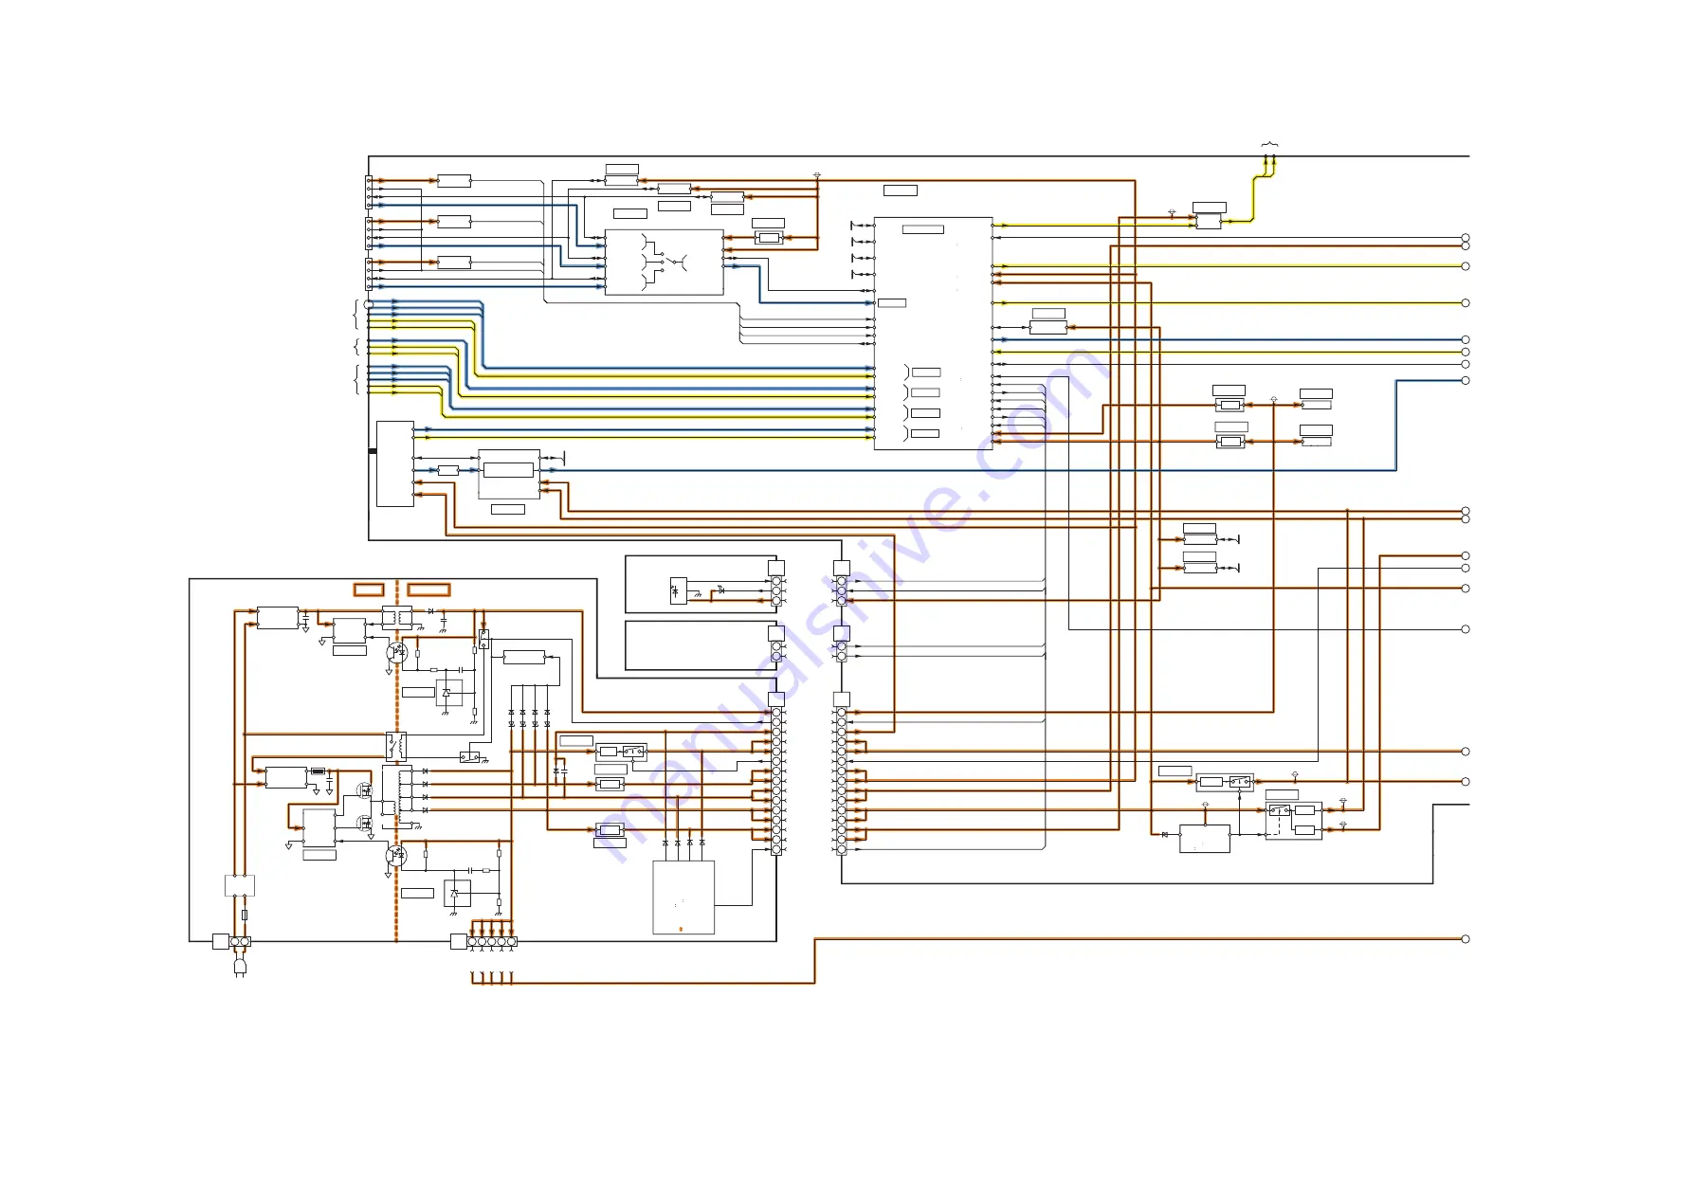Click the curly brace above the yellow lines
1694x1197 pixels.
coord(1269,145)
